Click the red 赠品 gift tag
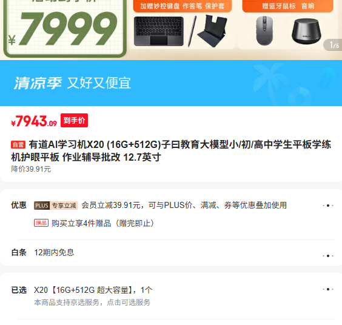The height and width of the screenshot is (325, 342). click(41, 223)
